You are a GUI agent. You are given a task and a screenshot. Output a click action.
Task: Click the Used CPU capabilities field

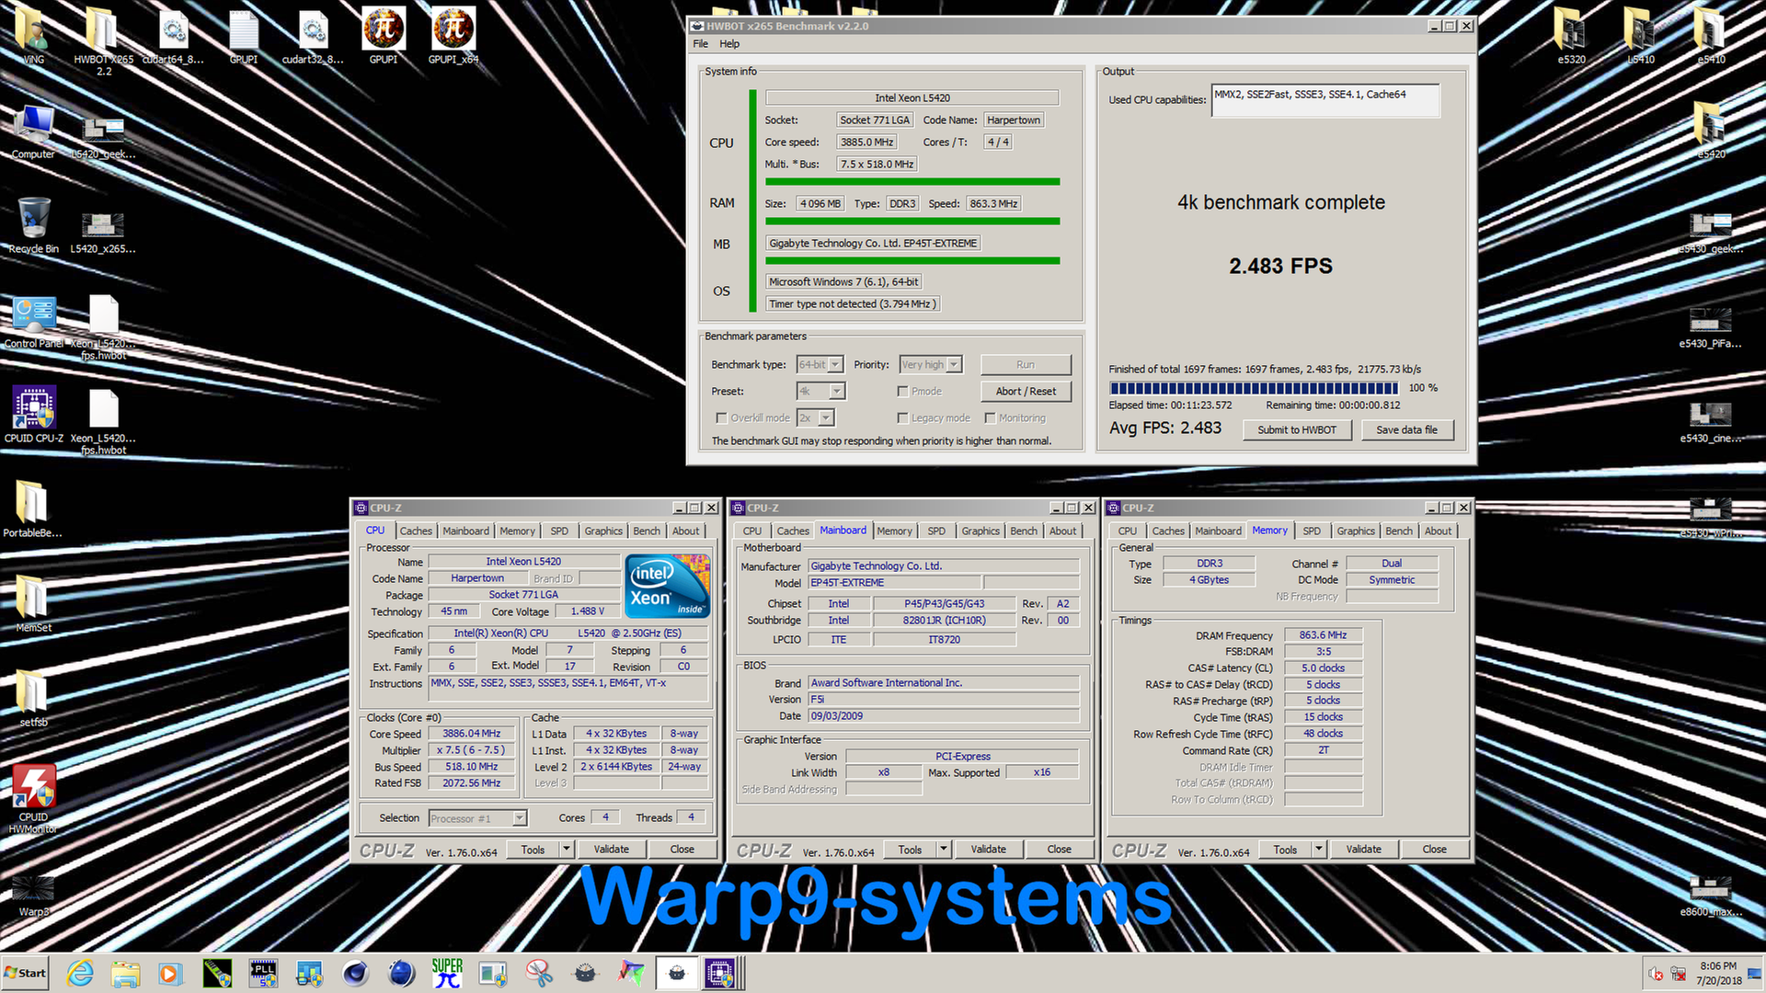1325,100
